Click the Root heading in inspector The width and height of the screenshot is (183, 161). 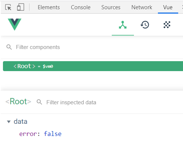pos(18,102)
